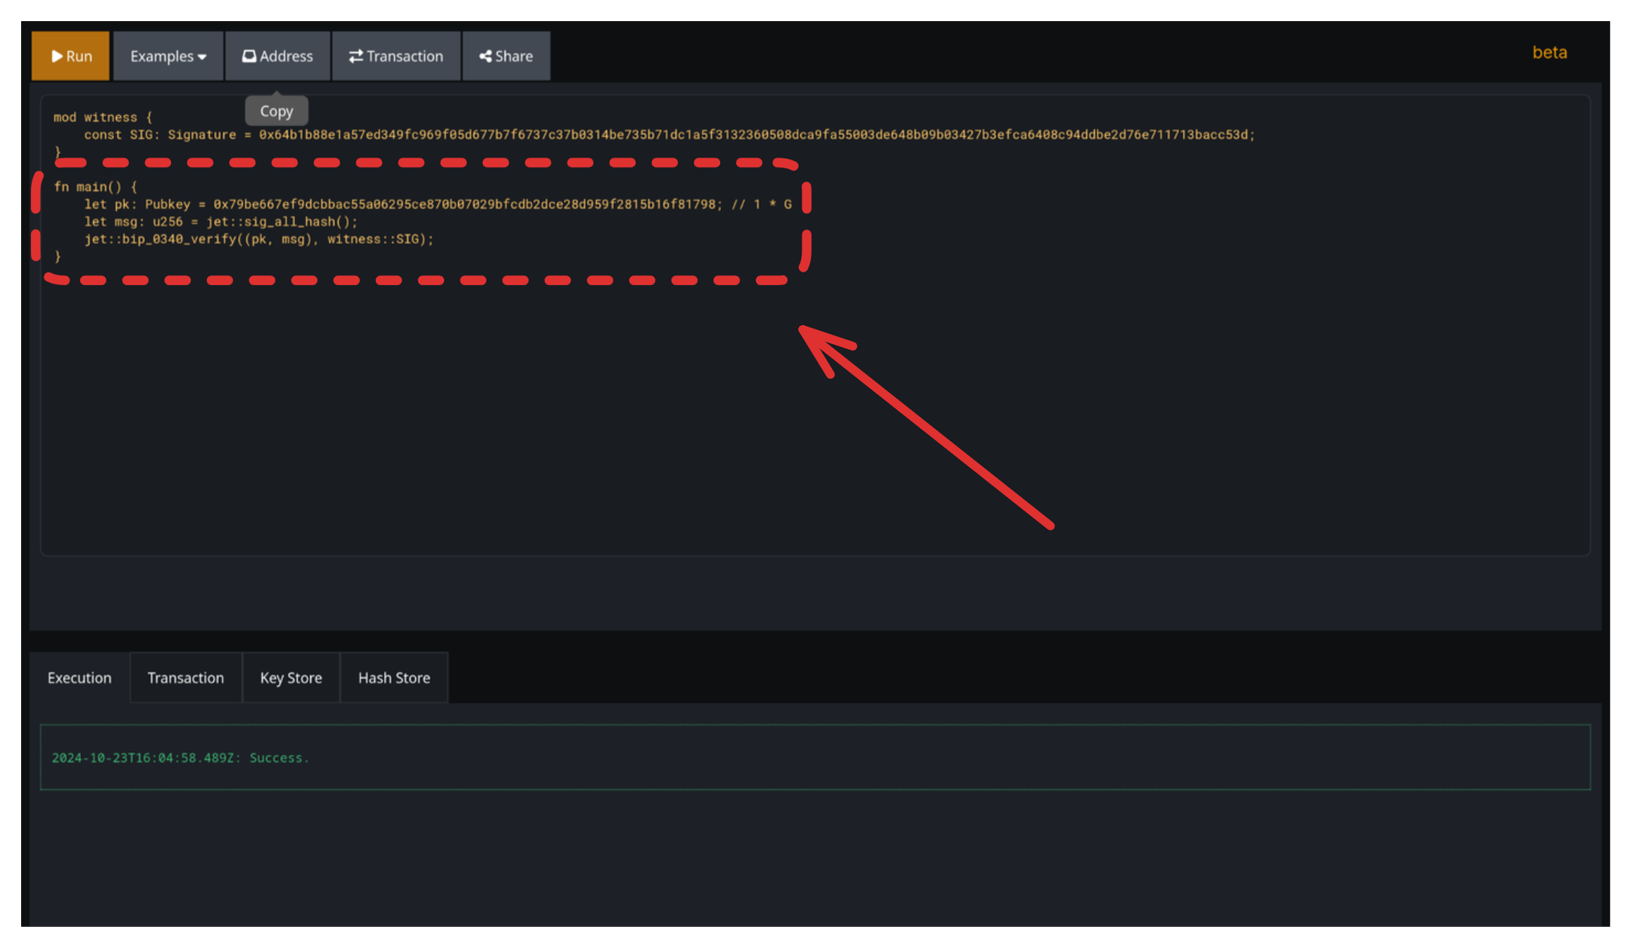Click the pk Pubkey hex value

(x=465, y=205)
